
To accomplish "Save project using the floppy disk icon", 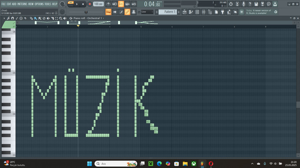I will (x=256, y=4).
